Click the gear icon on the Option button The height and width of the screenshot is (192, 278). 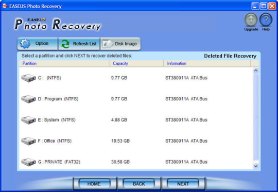[25, 44]
